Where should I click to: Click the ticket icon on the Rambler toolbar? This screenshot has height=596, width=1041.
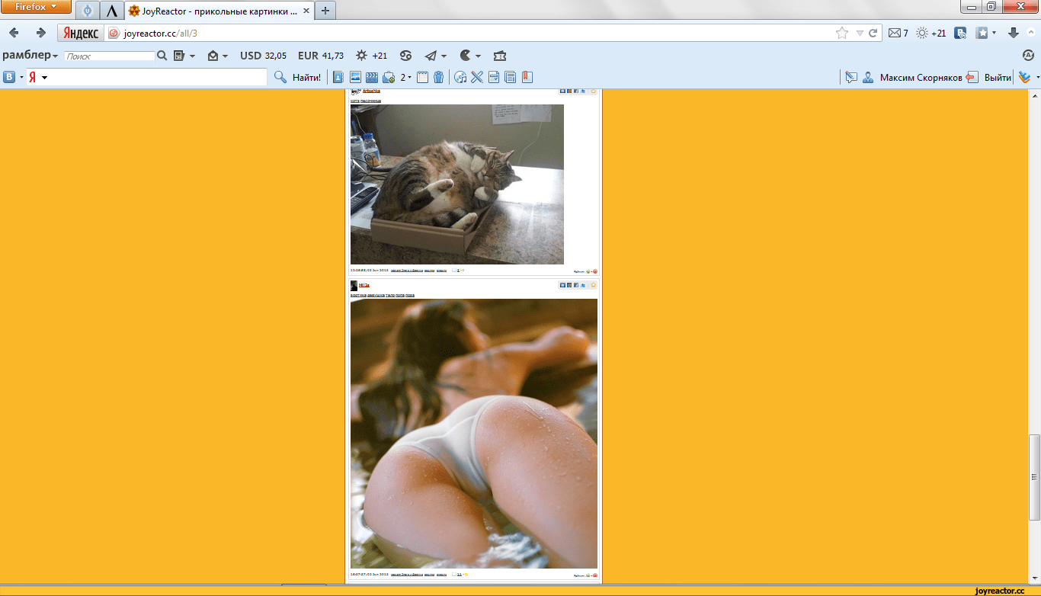click(x=499, y=56)
